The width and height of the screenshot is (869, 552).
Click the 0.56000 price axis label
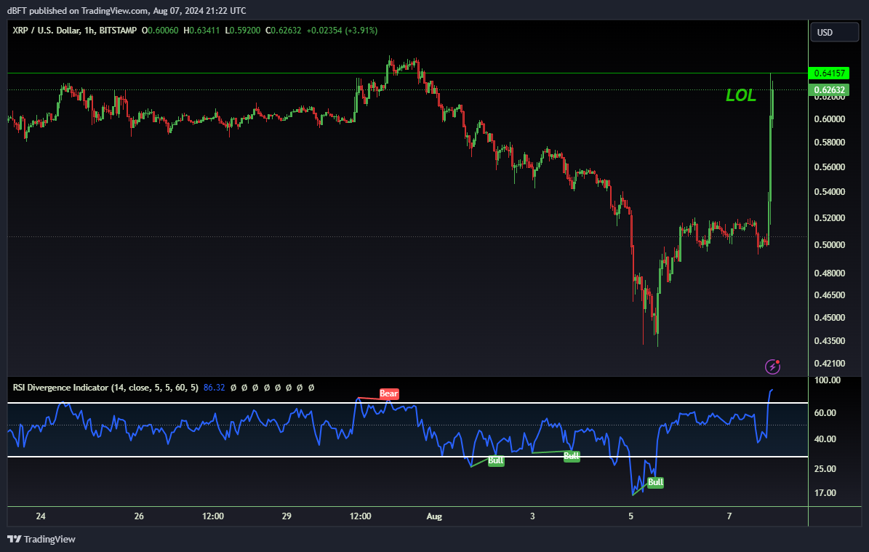point(829,167)
